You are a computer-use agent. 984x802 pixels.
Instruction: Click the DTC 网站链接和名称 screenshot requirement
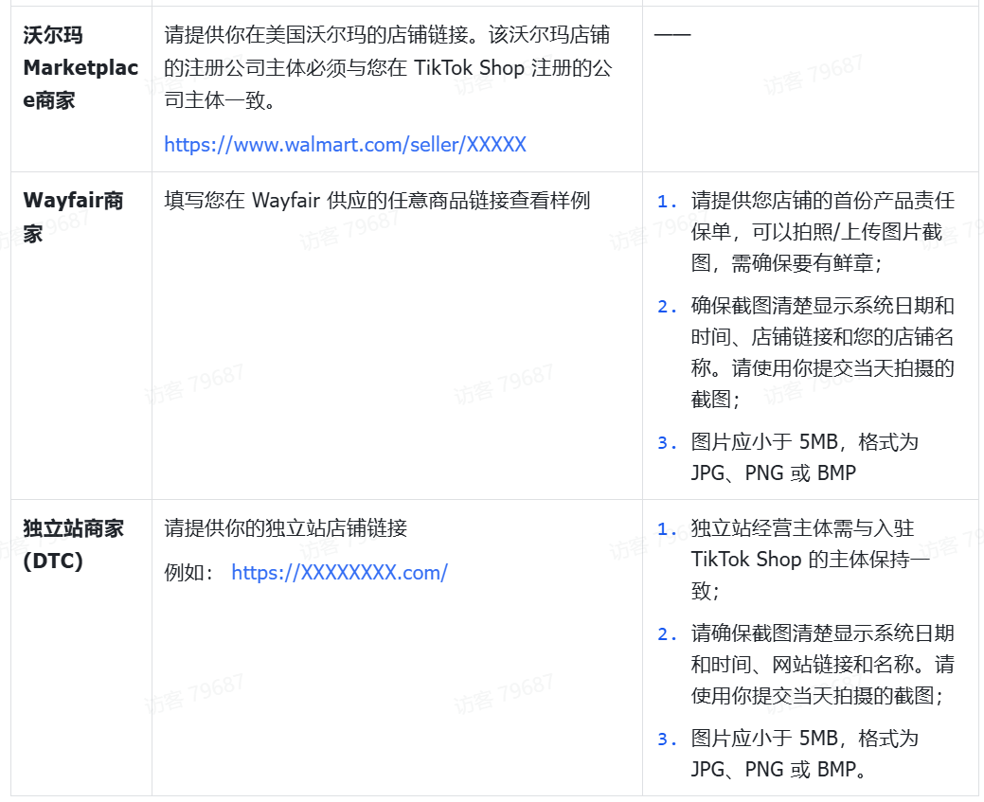(x=822, y=665)
